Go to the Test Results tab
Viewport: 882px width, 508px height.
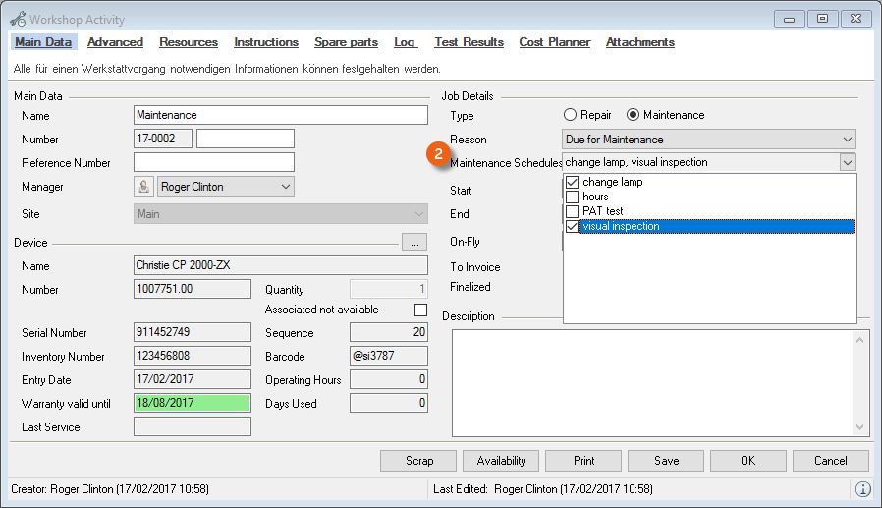[x=469, y=42]
